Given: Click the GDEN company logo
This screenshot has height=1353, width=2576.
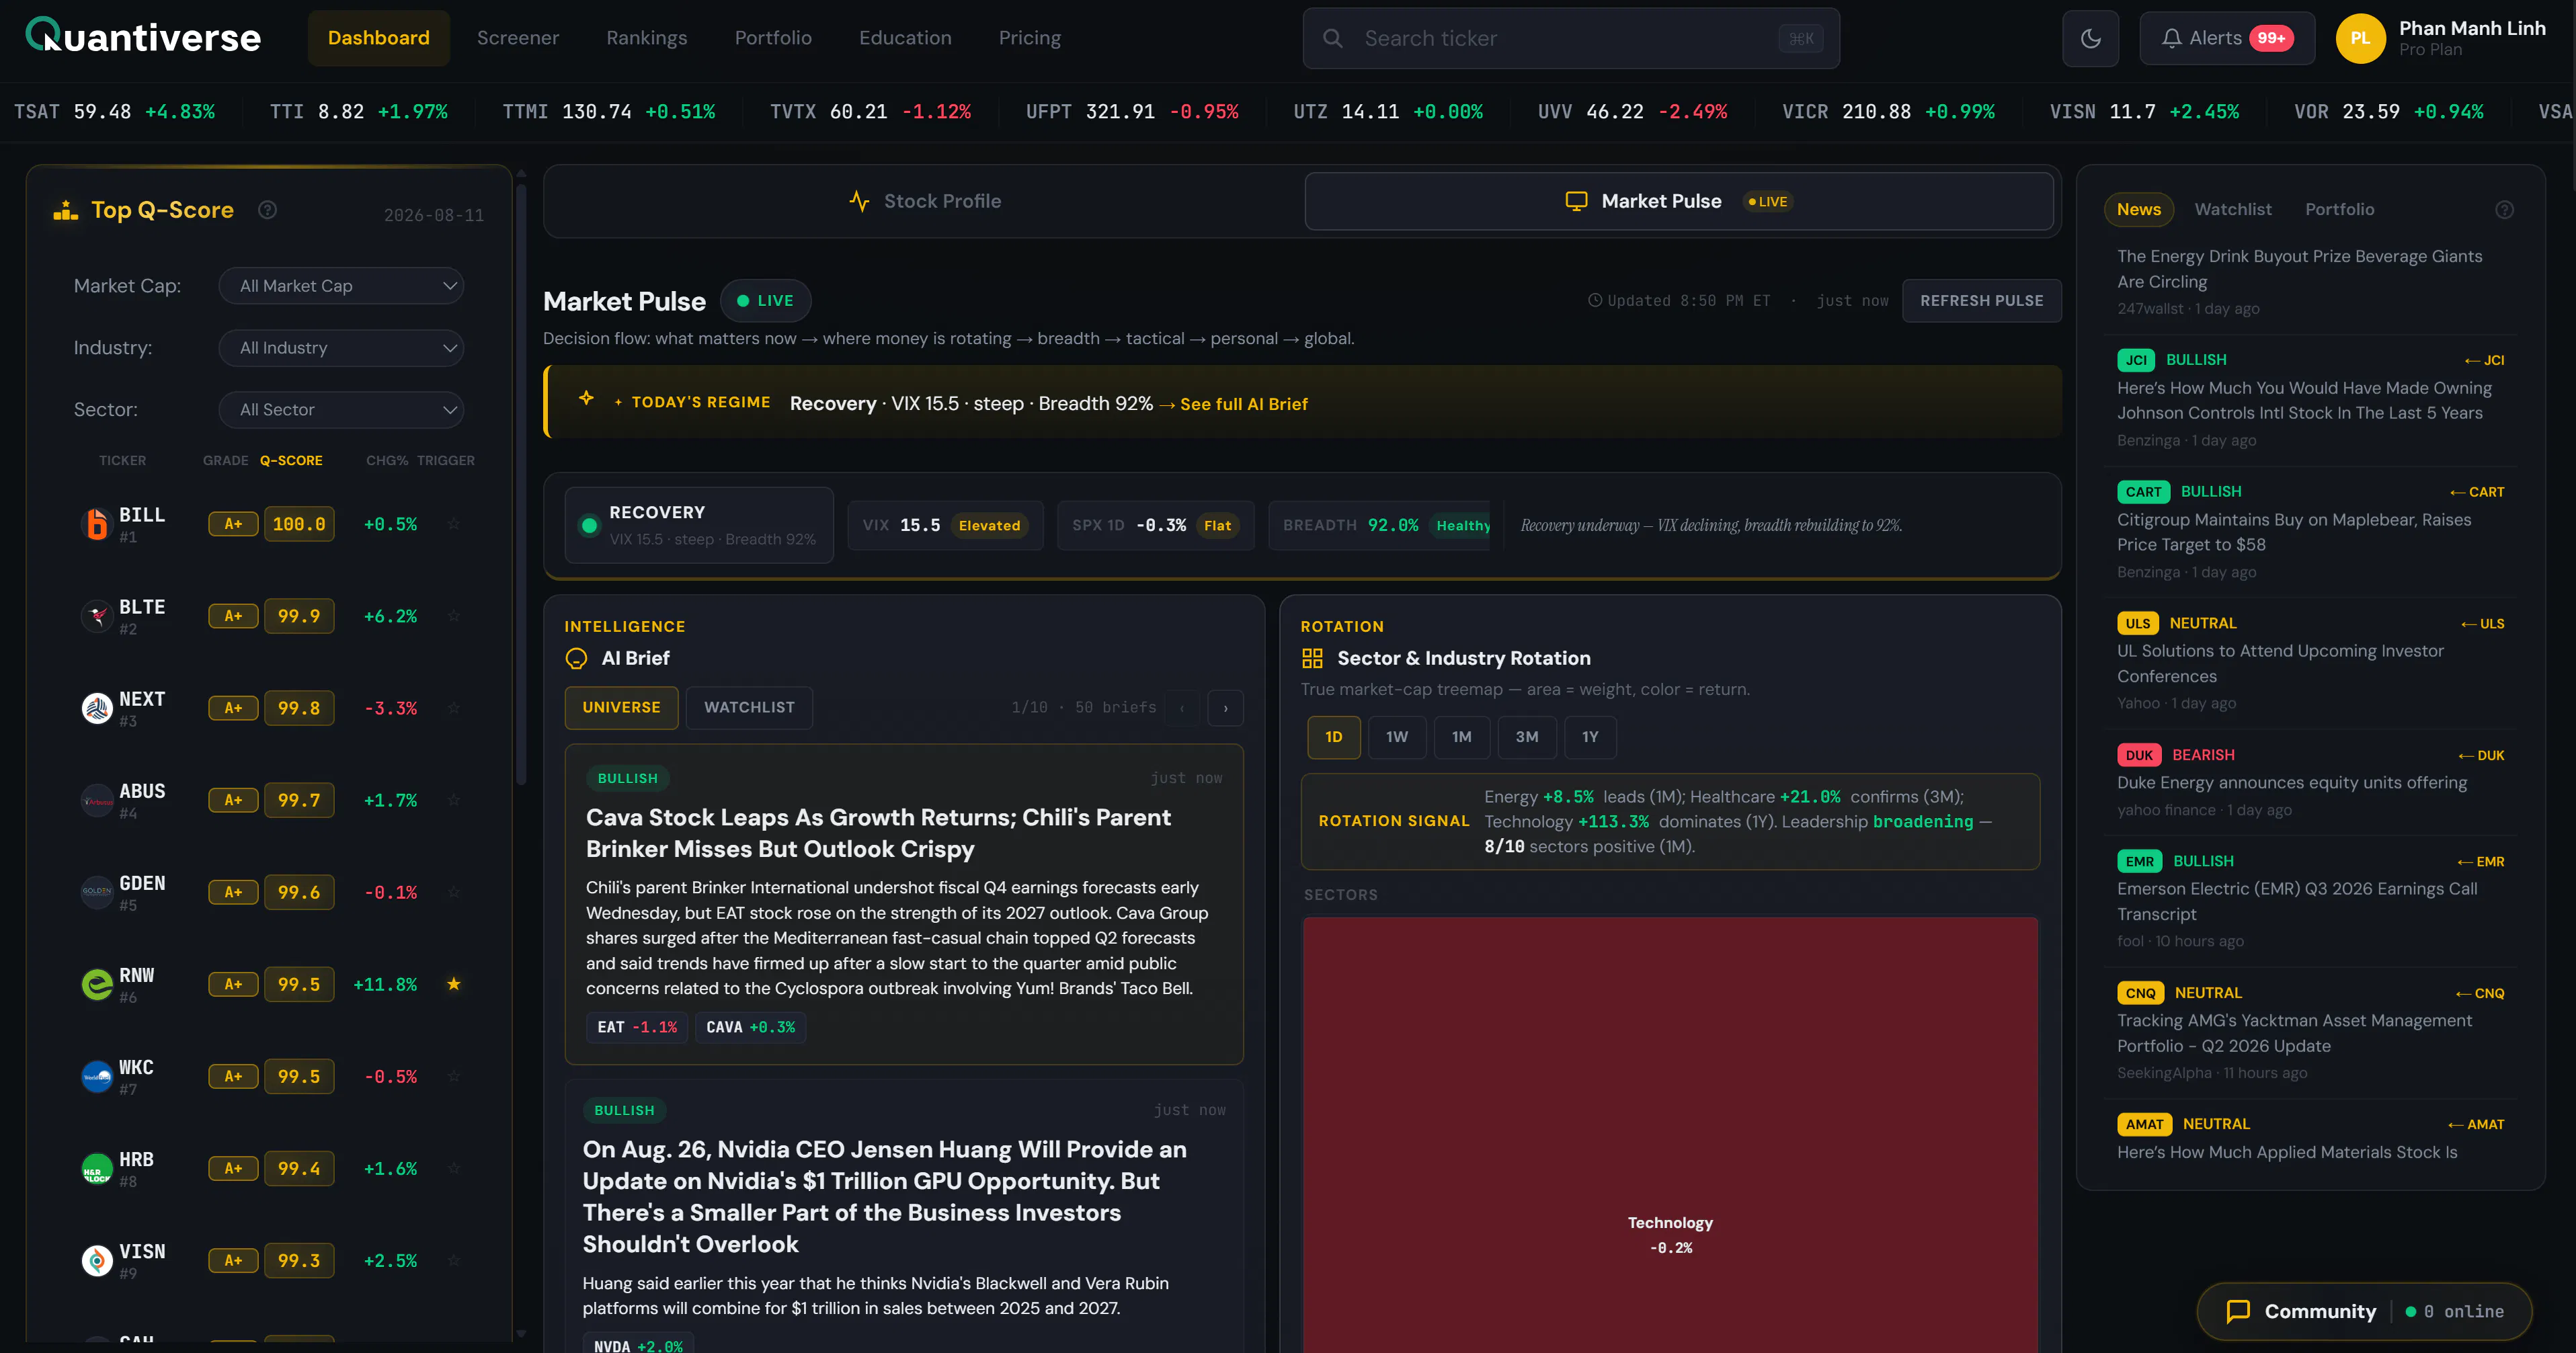Looking at the screenshot, I should pyautogui.click(x=97, y=892).
